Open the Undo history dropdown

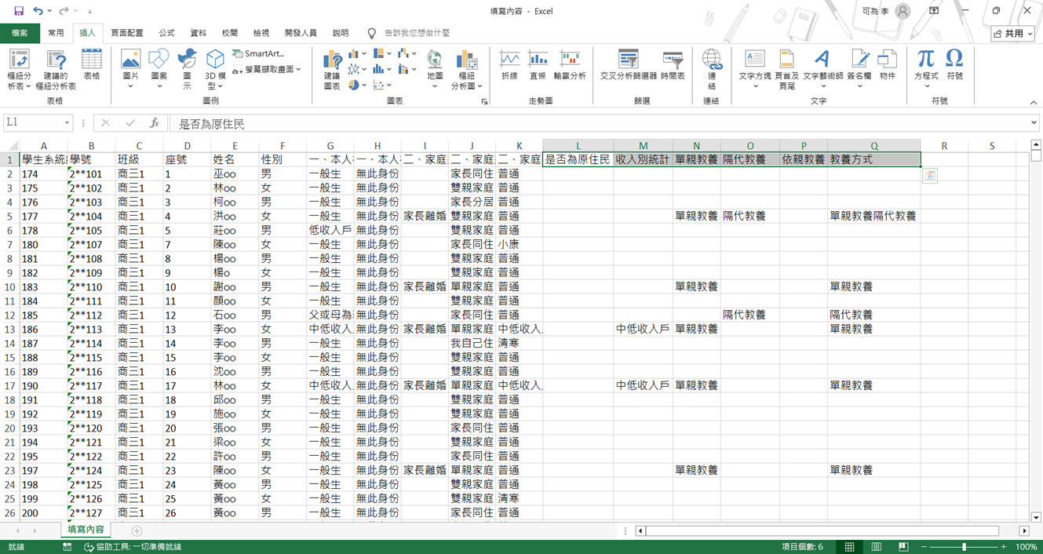tap(50, 11)
